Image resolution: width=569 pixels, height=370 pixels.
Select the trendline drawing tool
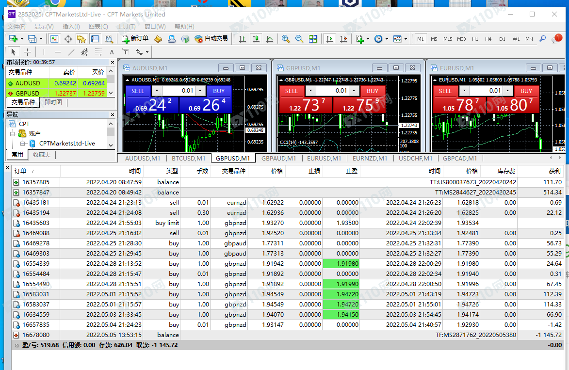[x=71, y=52]
